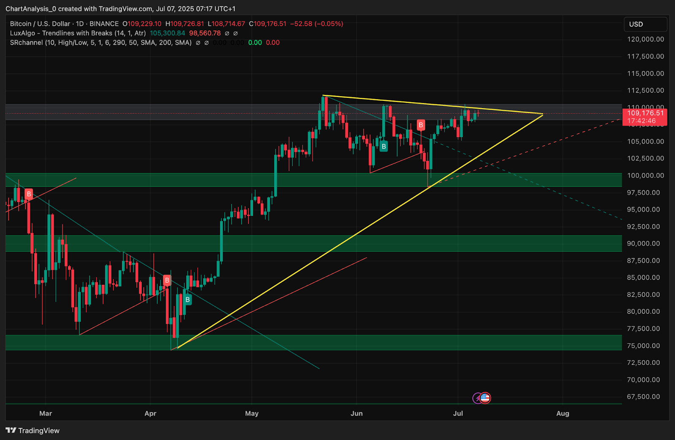The height and width of the screenshot is (440, 675).
Task: Select the green B label in early June
Action: pyautogui.click(x=383, y=146)
